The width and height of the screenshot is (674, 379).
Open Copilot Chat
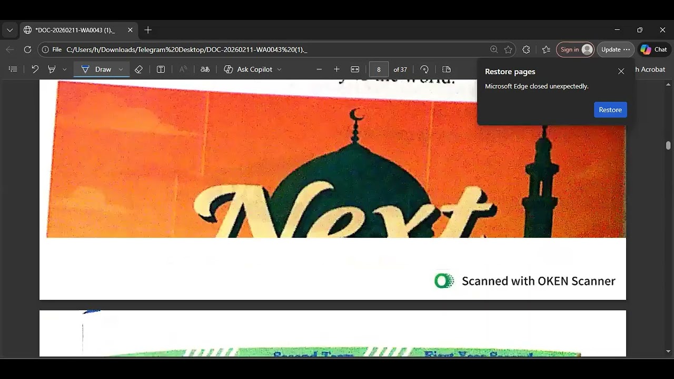(653, 49)
